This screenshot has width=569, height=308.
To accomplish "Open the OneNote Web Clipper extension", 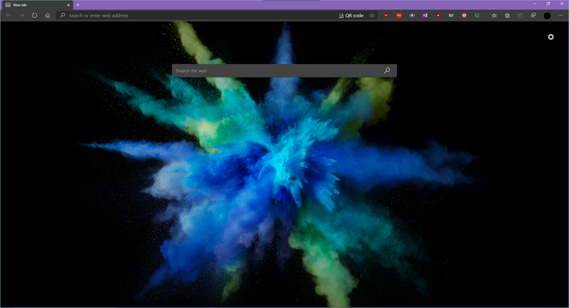I will point(425,15).
